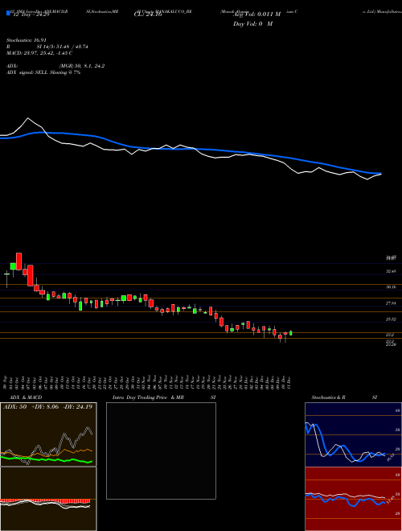Open the MACD histogram chart thumbnail
Viewport: 402px width, 531px height.
48,499
